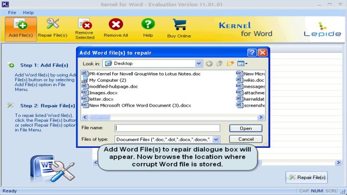Click the Cancel button
Image resolution: width=347 pixels, height=195 pixels.
(246, 139)
